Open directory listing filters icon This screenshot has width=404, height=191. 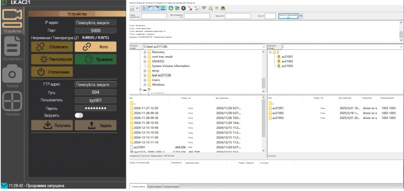pyautogui.click(x=204, y=8)
